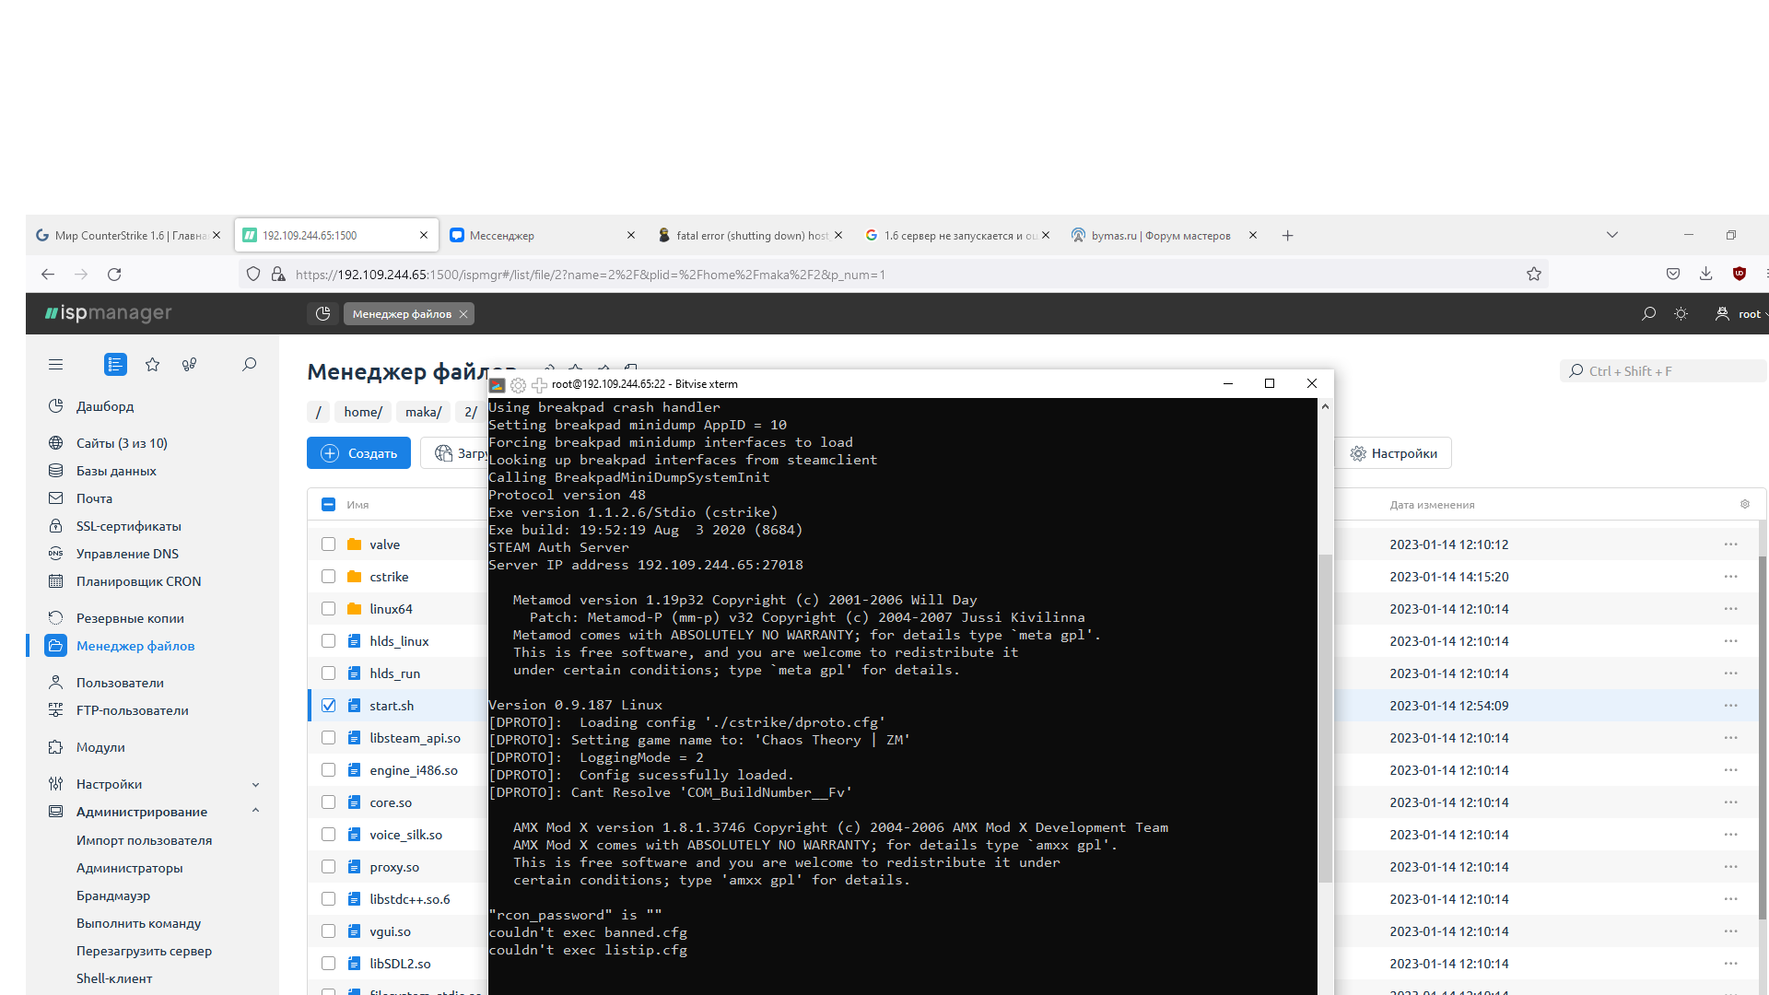Click the hamburger menu icon in sidebar
Screen dimensions: 1769x995
pos(55,365)
